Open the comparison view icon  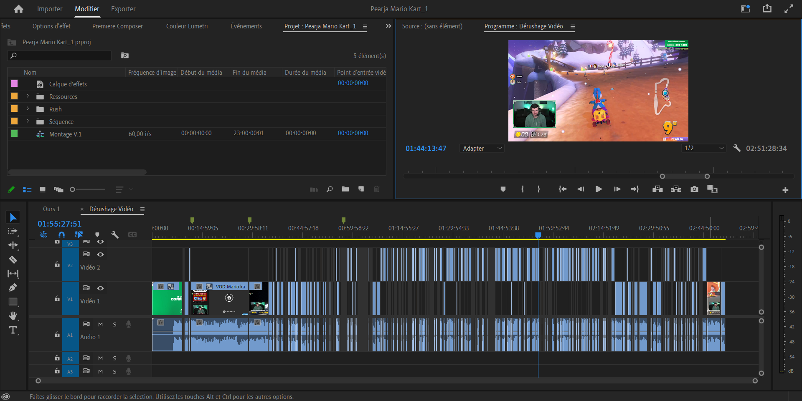[712, 189]
